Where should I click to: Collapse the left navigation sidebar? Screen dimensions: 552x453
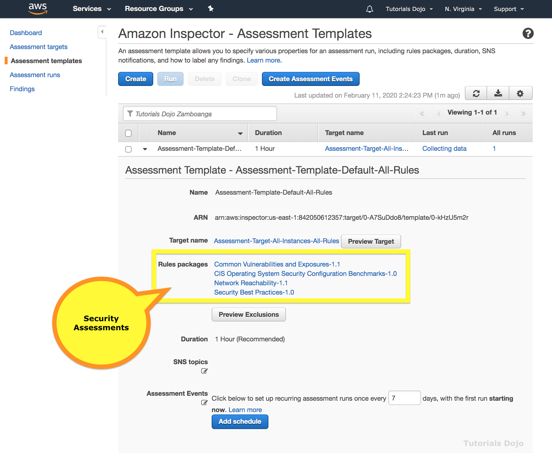coord(102,32)
